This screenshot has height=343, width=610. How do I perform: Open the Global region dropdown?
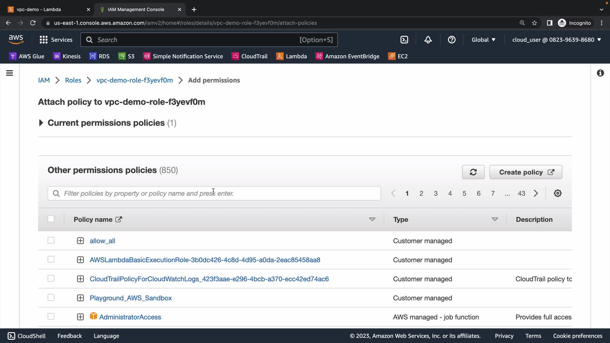[483, 40]
